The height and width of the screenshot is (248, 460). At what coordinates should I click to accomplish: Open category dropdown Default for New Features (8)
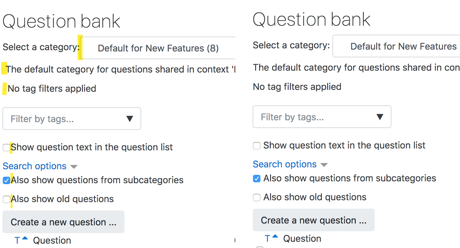(x=158, y=48)
